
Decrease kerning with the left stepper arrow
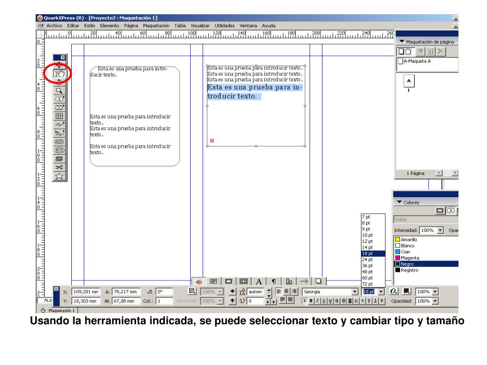267,301
